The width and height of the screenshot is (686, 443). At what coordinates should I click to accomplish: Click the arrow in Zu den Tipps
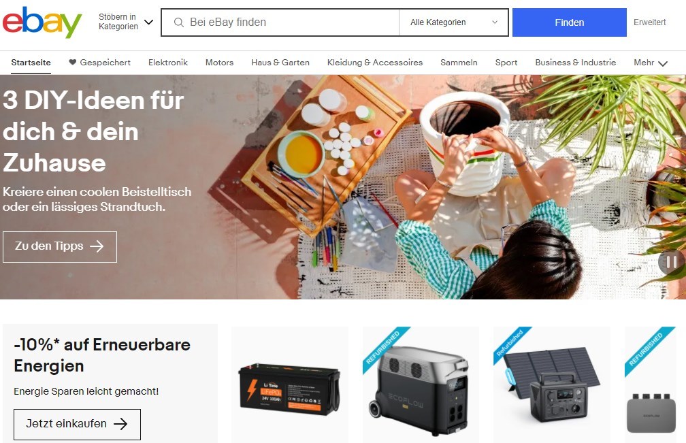pyautogui.click(x=97, y=246)
